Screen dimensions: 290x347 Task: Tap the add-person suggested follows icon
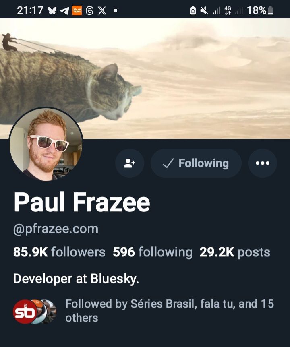coord(130,163)
